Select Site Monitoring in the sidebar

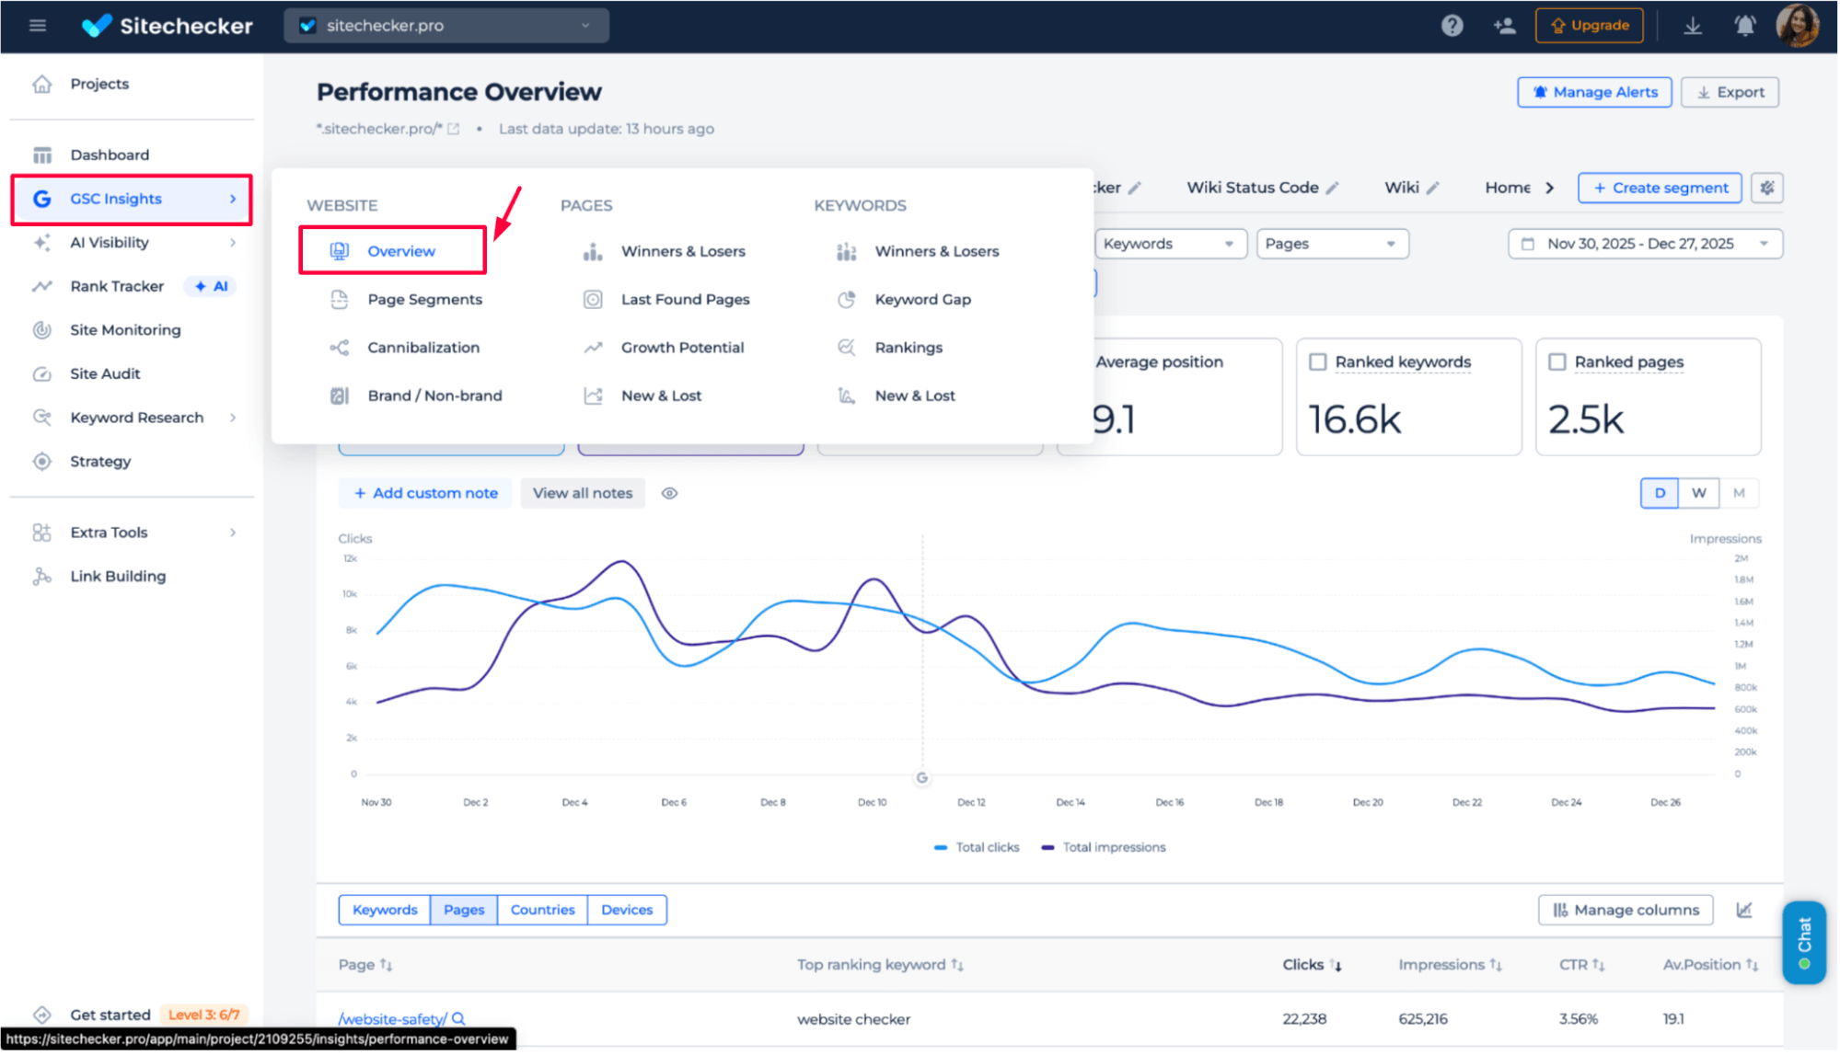[x=125, y=329]
